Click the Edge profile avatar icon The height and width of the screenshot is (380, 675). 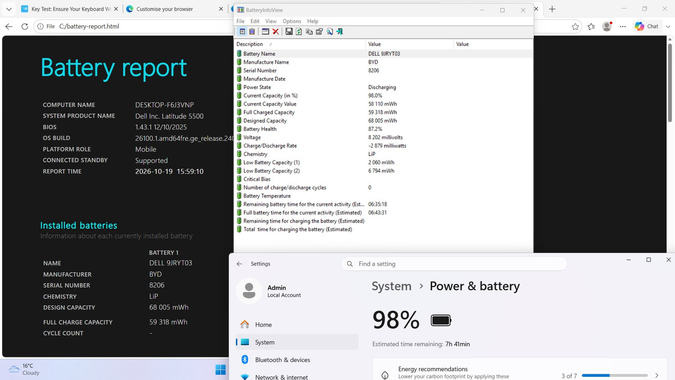(x=607, y=26)
